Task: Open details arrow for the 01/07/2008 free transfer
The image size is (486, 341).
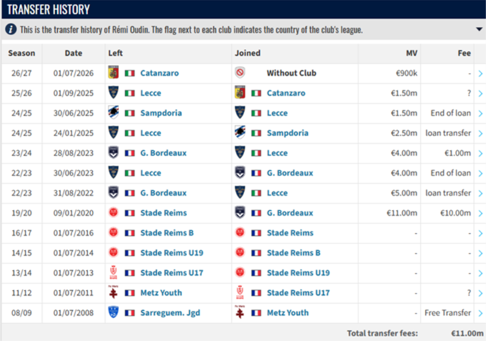Action: tap(480, 313)
